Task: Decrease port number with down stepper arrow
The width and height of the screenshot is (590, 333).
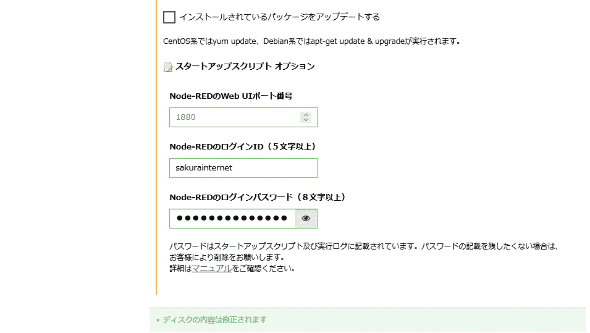Action: pyautogui.click(x=306, y=120)
